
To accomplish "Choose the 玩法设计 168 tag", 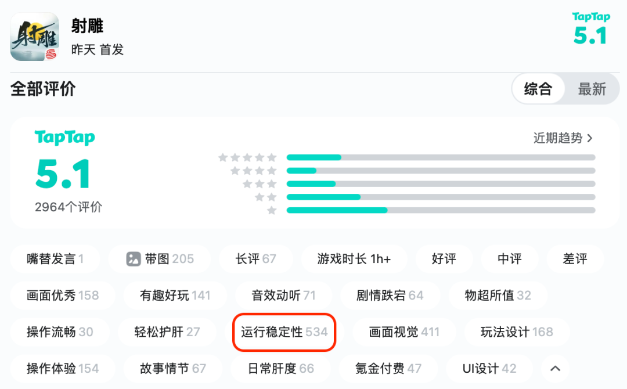I will point(517,332).
